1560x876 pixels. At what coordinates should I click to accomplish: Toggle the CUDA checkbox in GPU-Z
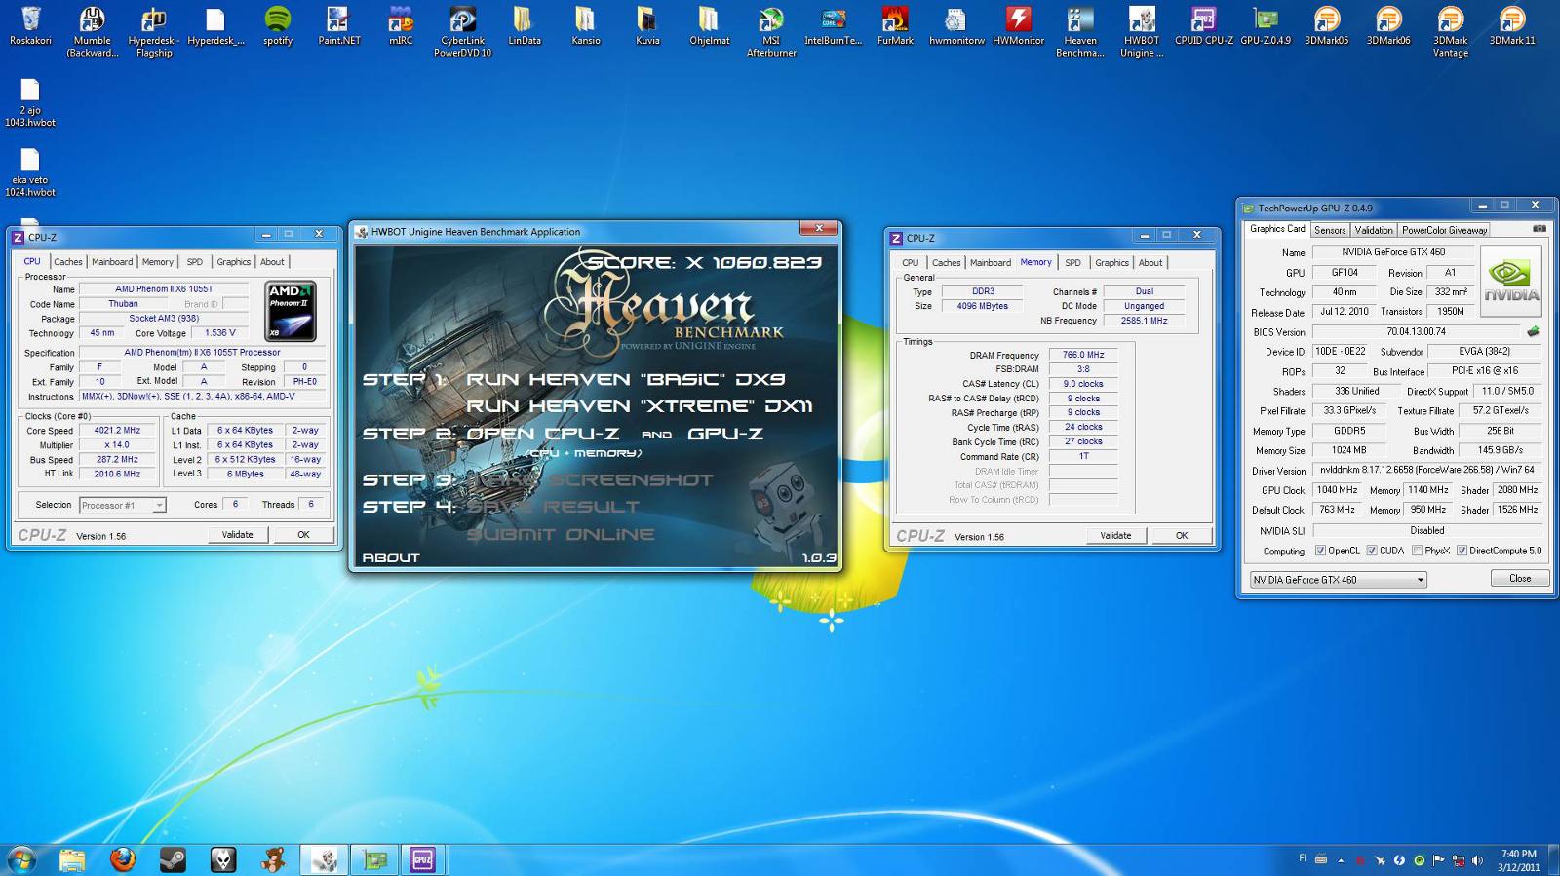pyautogui.click(x=1371, y=551)
